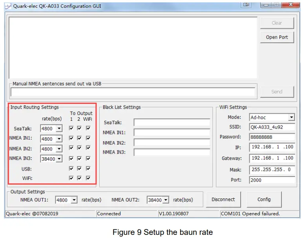
Task: Open the NMEA OUT2 rate dropdown
Action: coord(166,200)
